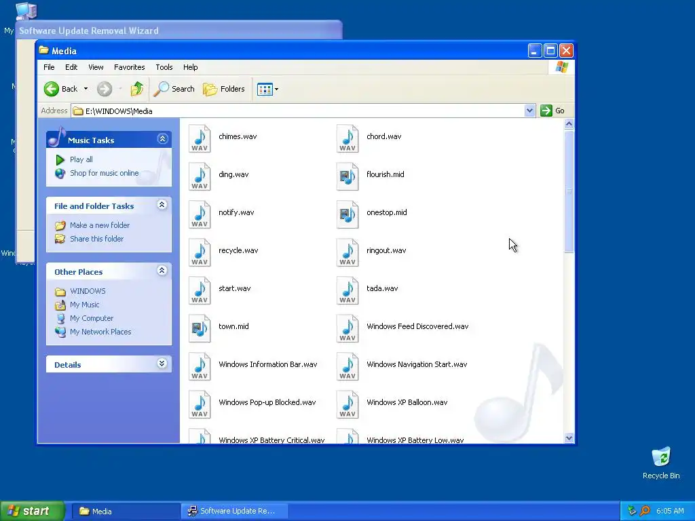Click the Software Update Removal Wizard title bar
The image size is (695, 521).
tap(179, 31)
